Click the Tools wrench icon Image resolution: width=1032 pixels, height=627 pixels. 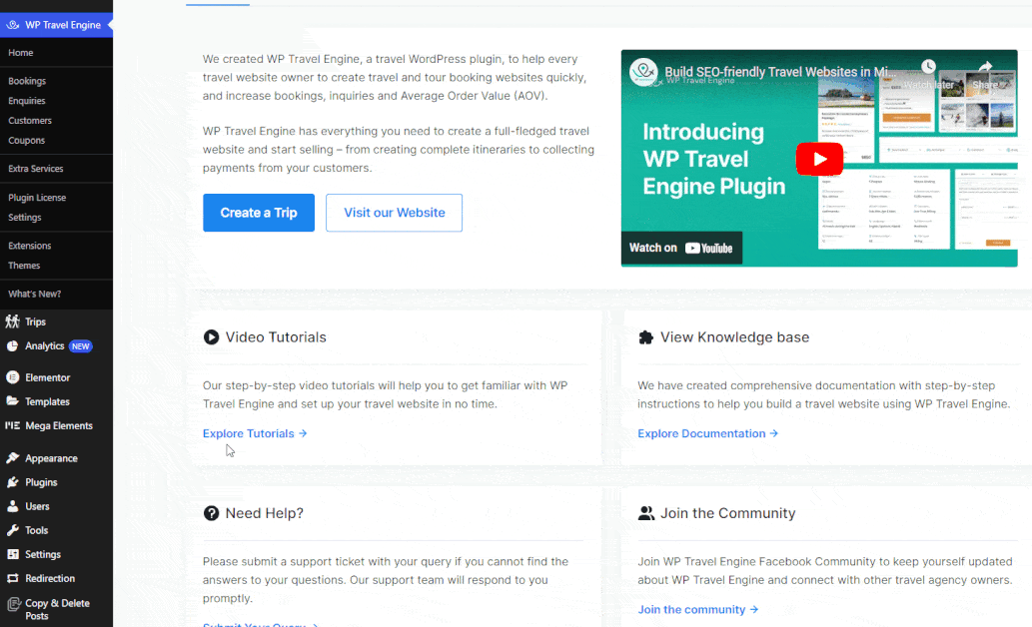pos(13,530)
